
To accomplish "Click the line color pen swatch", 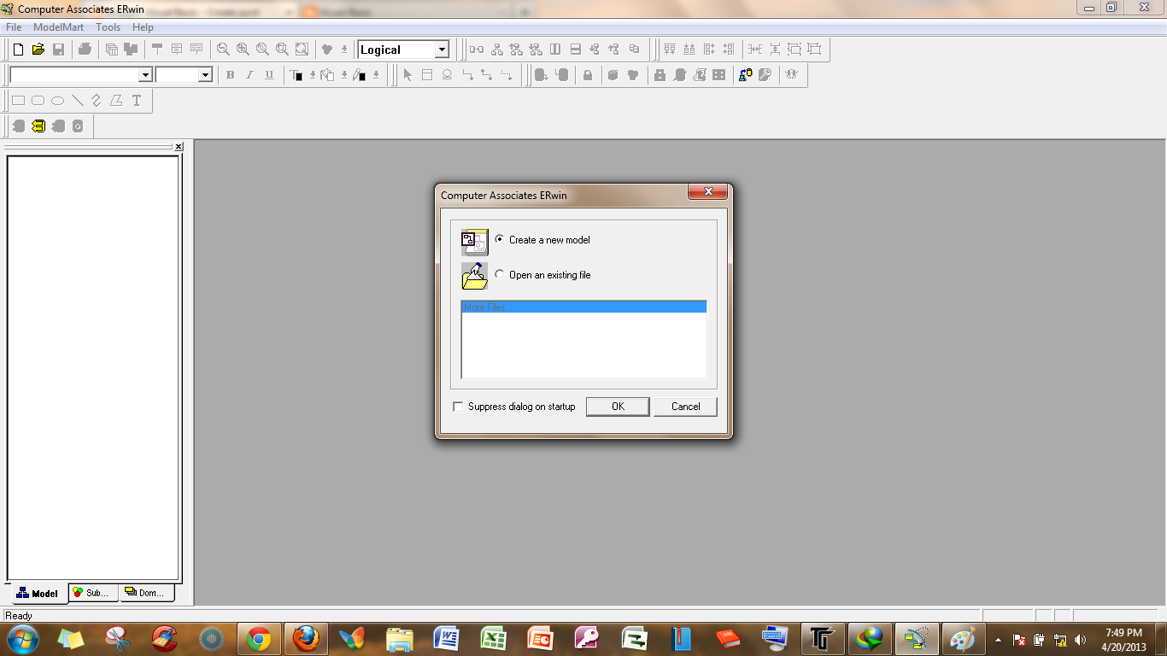I will (x=360, y=75).
